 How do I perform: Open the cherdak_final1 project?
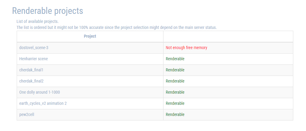[31, 70]
